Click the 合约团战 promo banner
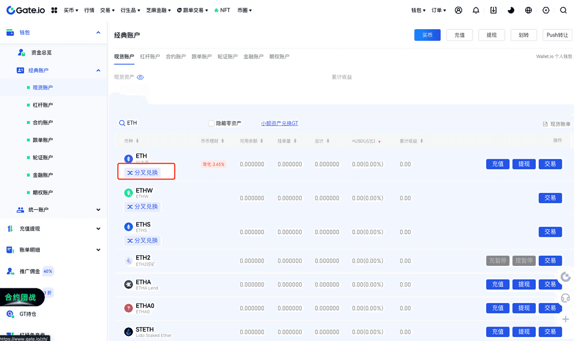 [22, 297]
